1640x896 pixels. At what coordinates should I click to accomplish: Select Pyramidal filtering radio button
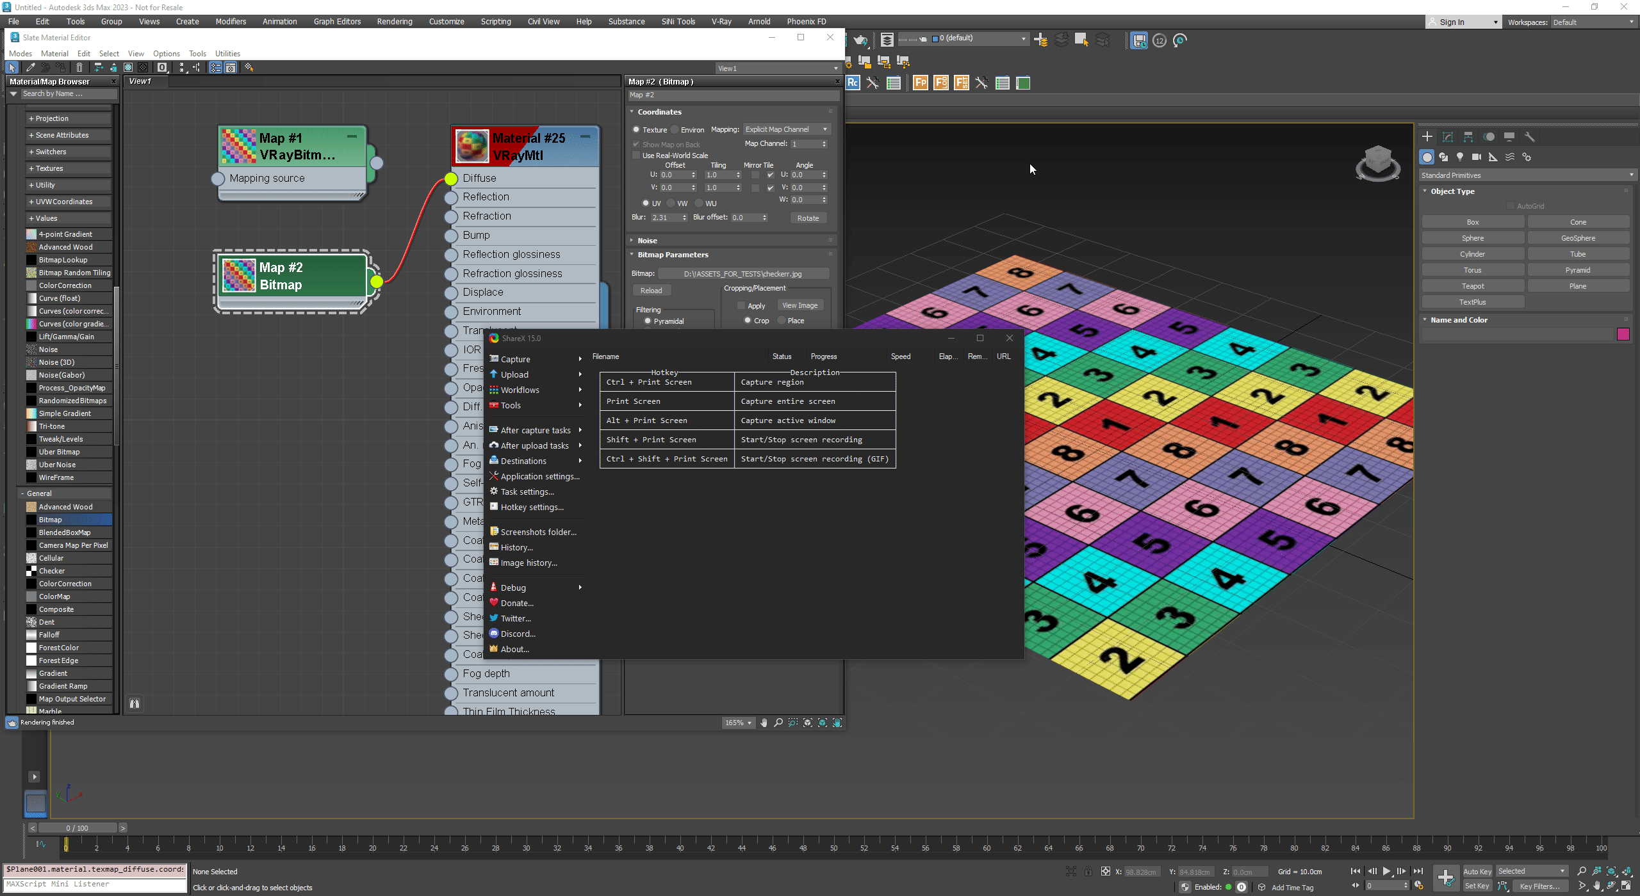[x=648, y=321]
